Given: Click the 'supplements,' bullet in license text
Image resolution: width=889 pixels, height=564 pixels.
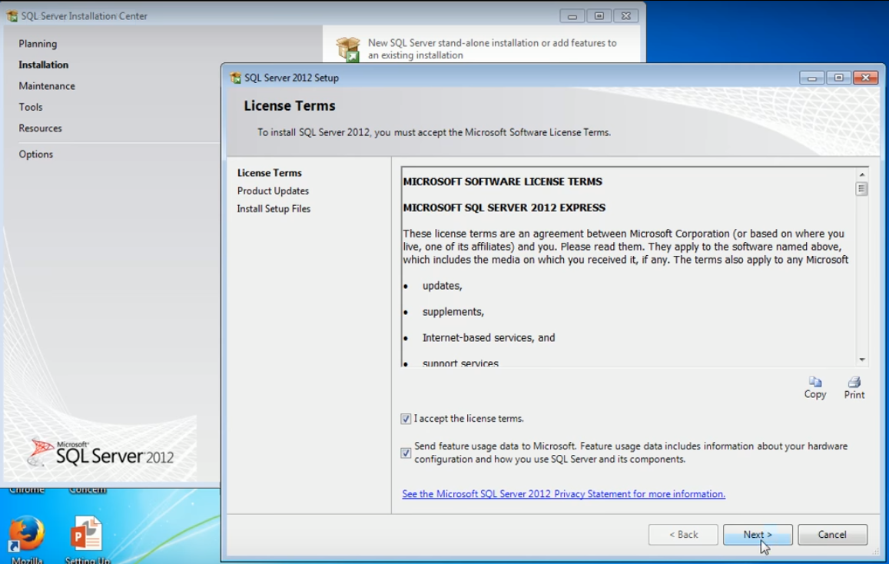Looking at the screenshot, I should [453, 312].
